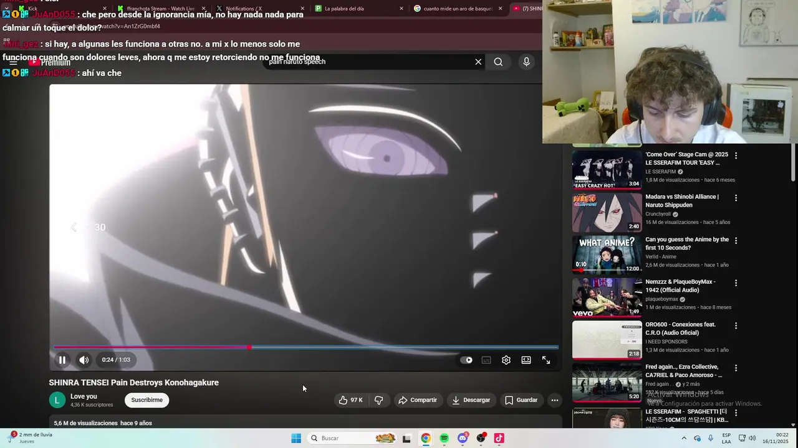Open options menu for LE SSERAFIM SPAGHETTI video
This screenshot has height=448, width=798.
[x=736, y=413]
